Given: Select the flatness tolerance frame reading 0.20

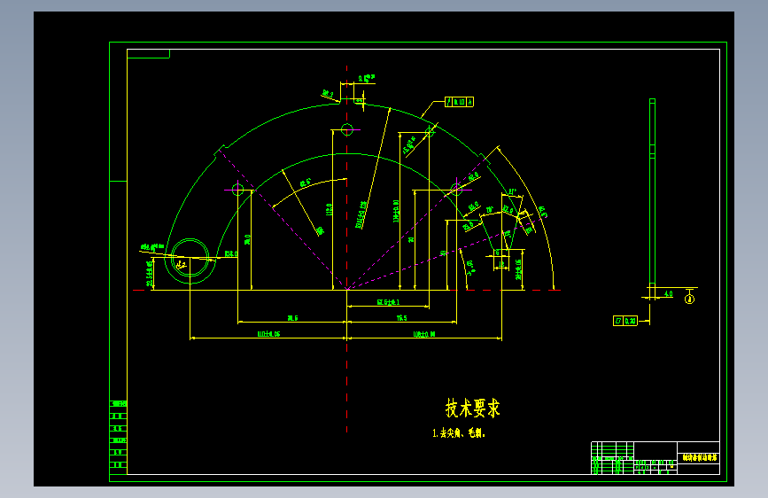Looking at the screenshot, I should [x=625, y=321].
